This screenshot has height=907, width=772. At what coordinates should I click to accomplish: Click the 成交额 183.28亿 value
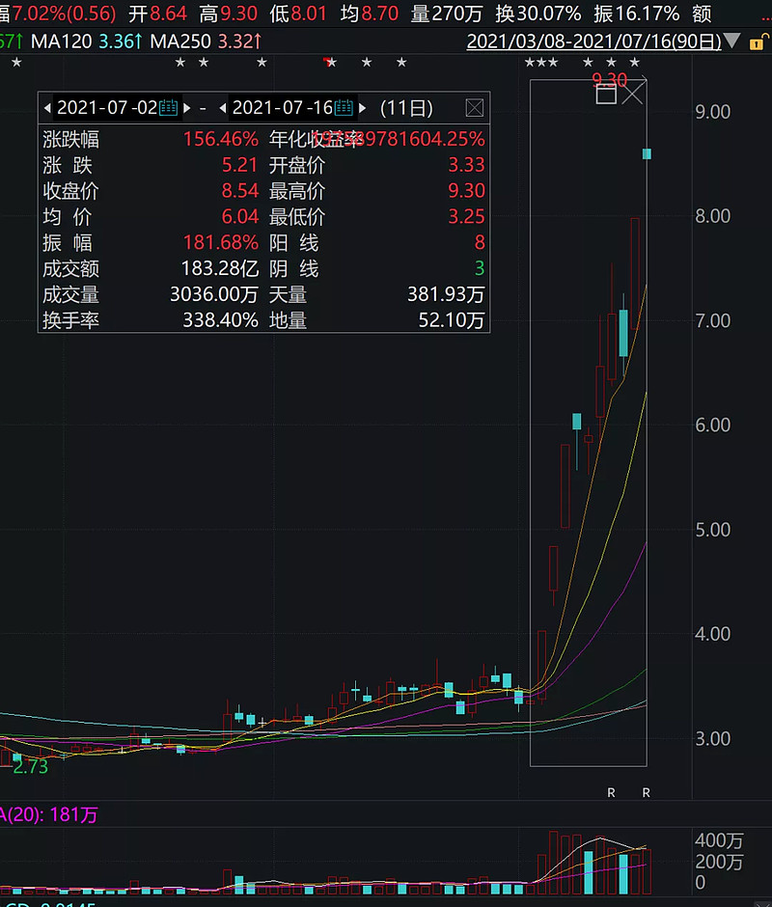[x=220, y=268]
